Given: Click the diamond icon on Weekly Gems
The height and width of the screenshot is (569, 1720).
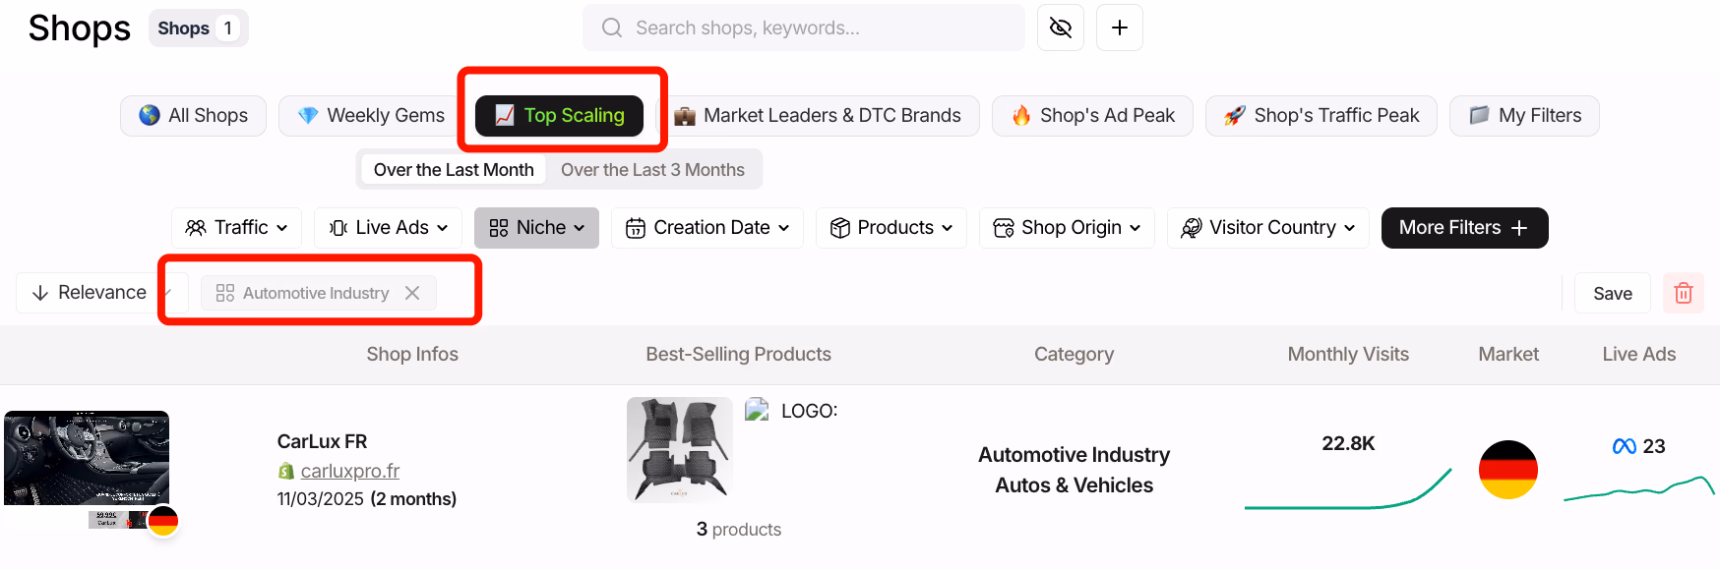Looking at the screenshot, I should (x=307, y=115).
